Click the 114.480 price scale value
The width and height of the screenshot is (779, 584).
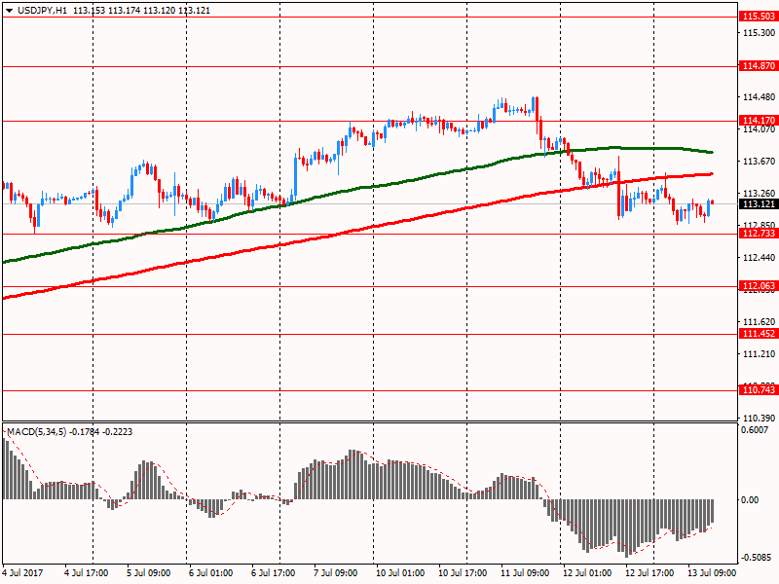tap(759, 97)
